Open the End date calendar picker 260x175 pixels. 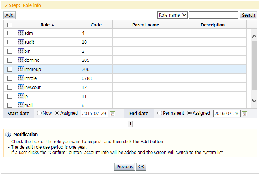244,114
